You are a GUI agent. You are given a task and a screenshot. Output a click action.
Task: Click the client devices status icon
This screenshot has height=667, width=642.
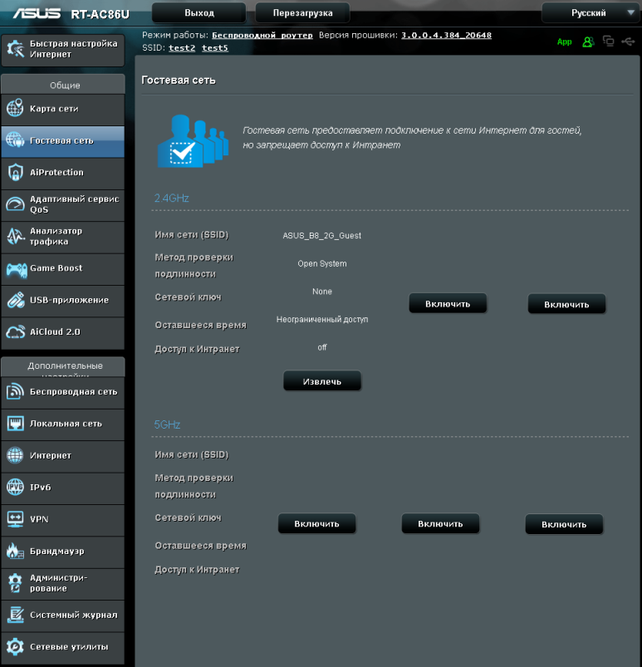609,41
